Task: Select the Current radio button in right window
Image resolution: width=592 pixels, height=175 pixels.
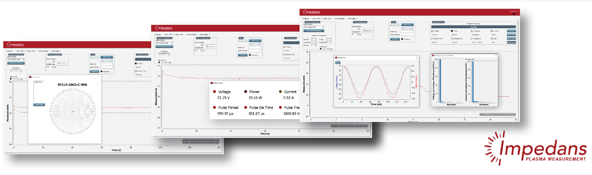Action: click(492, 31)
